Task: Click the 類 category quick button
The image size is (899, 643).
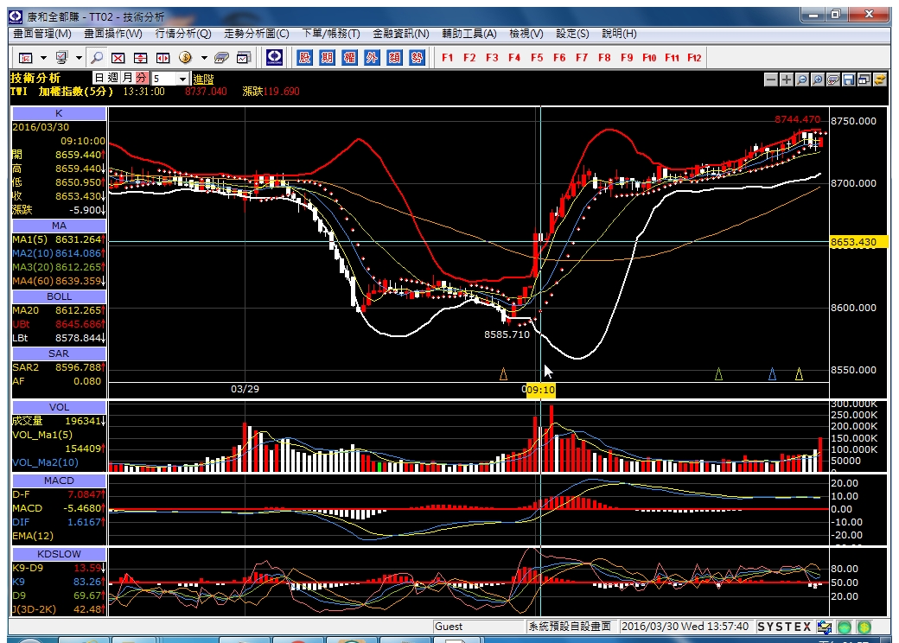Action: pos(394,57)
